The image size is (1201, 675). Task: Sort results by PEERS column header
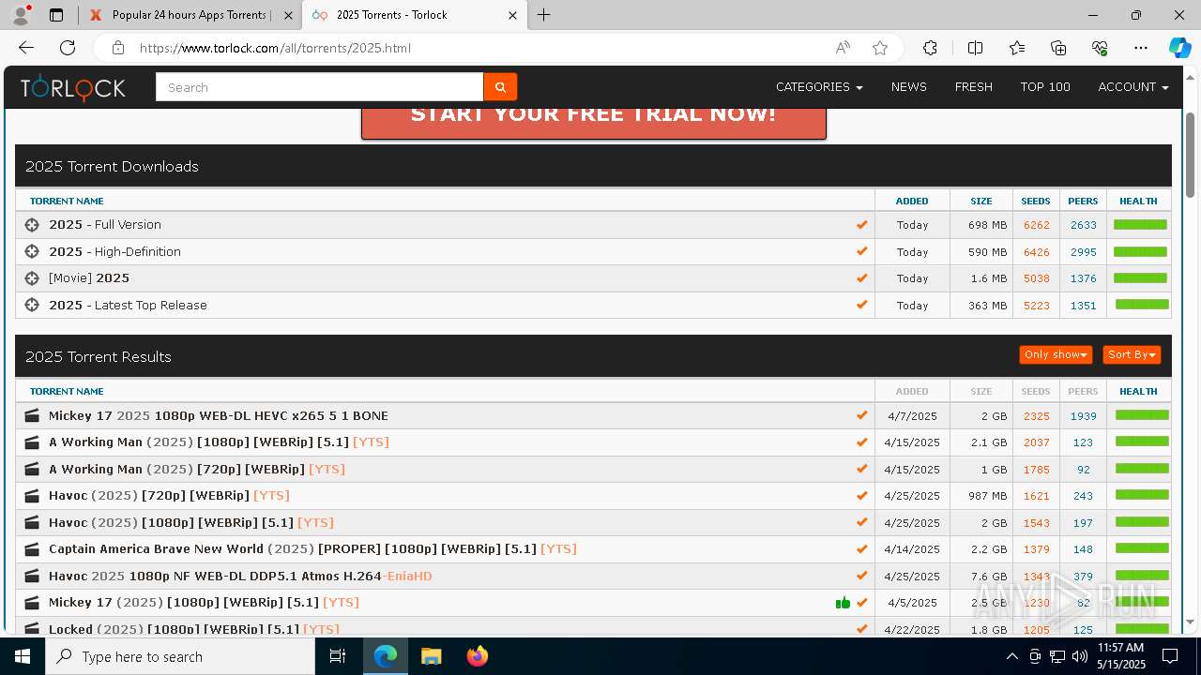pyautogui.click(x=1083, y=391)
